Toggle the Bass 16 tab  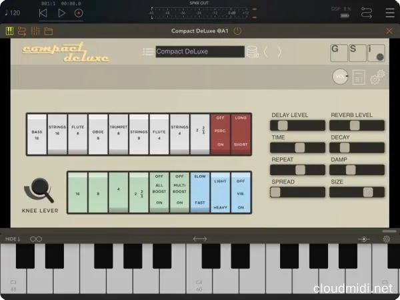(37, 134)
